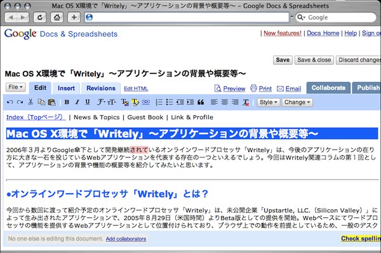The image size is (381, 253).
Task: Insert a hyperlink with link icon
Action: tap(146, 102)
